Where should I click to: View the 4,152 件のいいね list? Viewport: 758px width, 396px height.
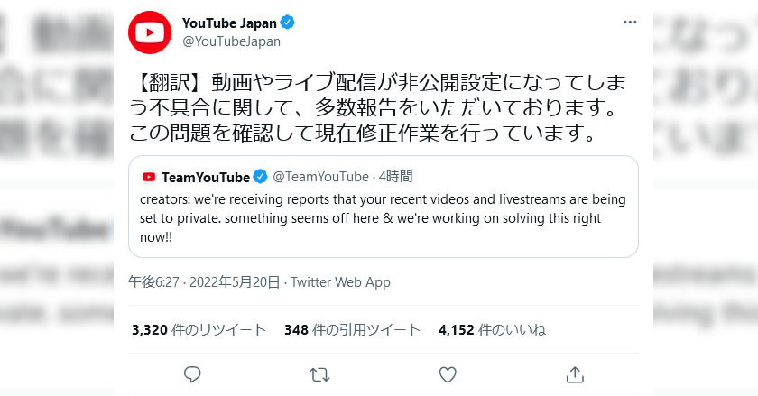point(492,330)
